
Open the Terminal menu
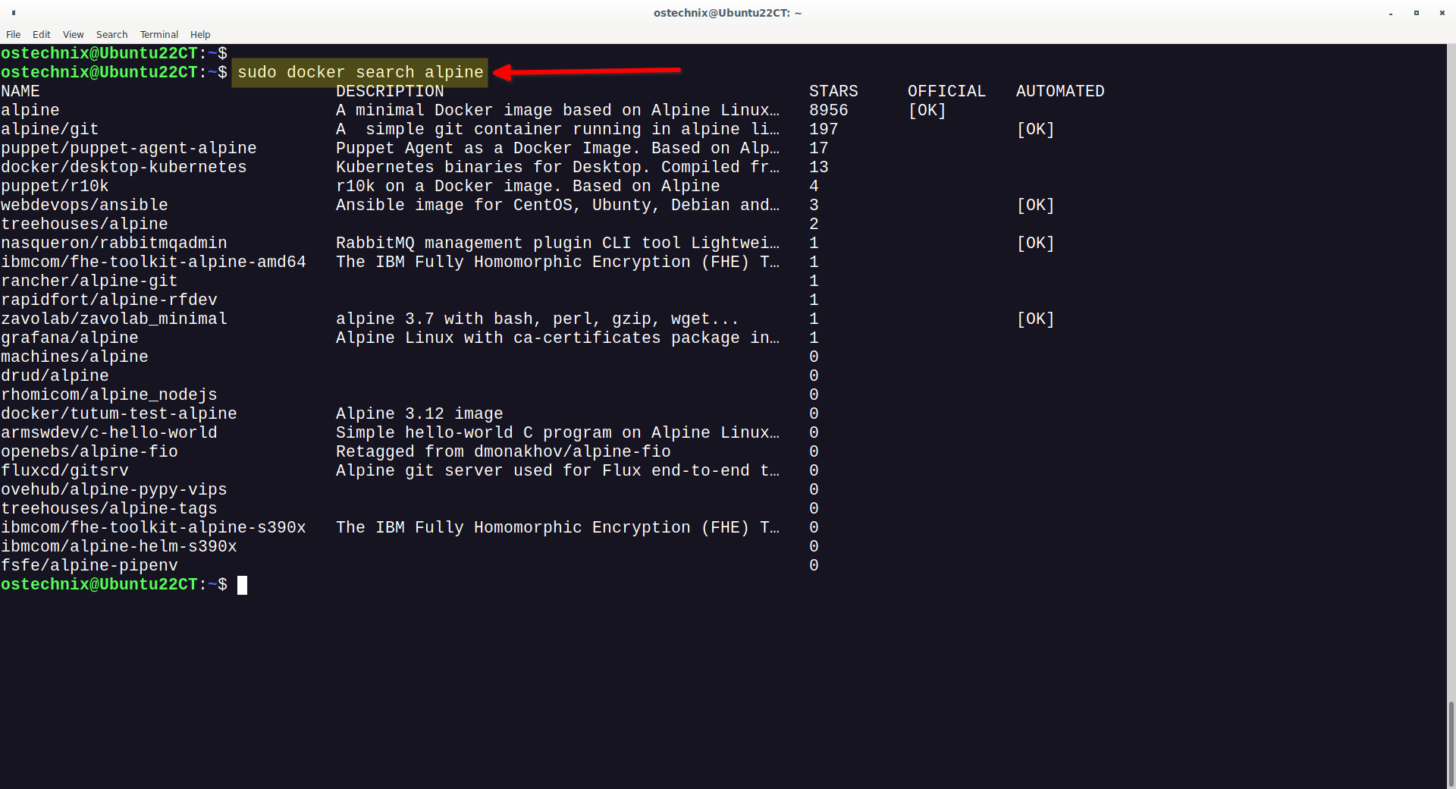click(x=158, y=34)
